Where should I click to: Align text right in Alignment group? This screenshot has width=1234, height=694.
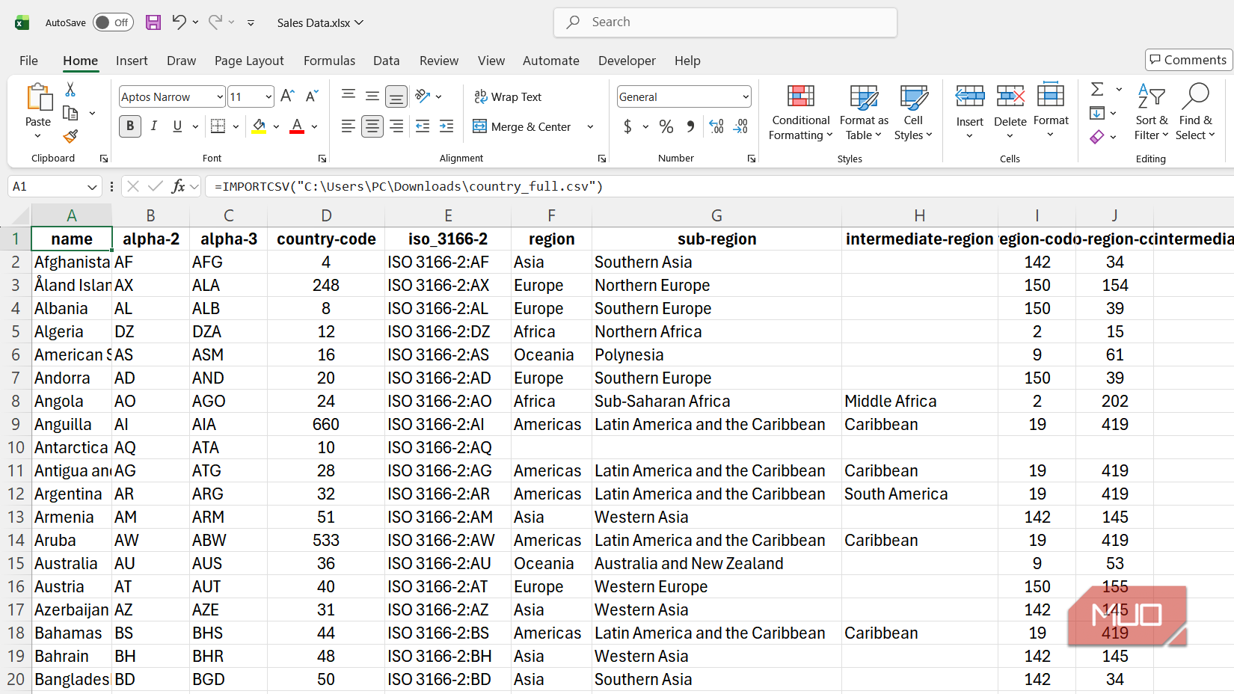coord(396,126)
